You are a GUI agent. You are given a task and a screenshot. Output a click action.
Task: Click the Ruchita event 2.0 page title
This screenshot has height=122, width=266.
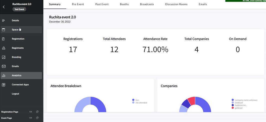(63, 17)
